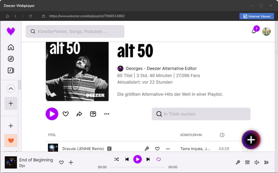Sort by duration clock icon
278x173 pixels.
point(222,135)
